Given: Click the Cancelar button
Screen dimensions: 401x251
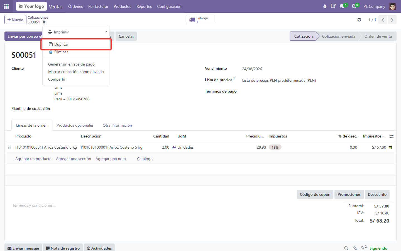Looking at the screenshot, I should (x=126, y=36).
